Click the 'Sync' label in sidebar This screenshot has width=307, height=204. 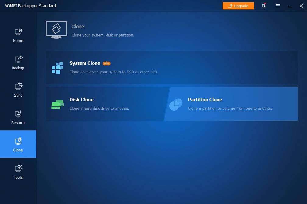(18, 95)
